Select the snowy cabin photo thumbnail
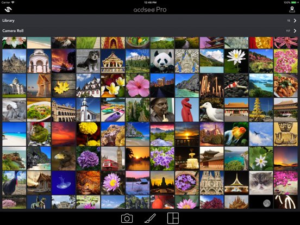The width and height of the screenshot is (300, 225). tap(137, 183)
